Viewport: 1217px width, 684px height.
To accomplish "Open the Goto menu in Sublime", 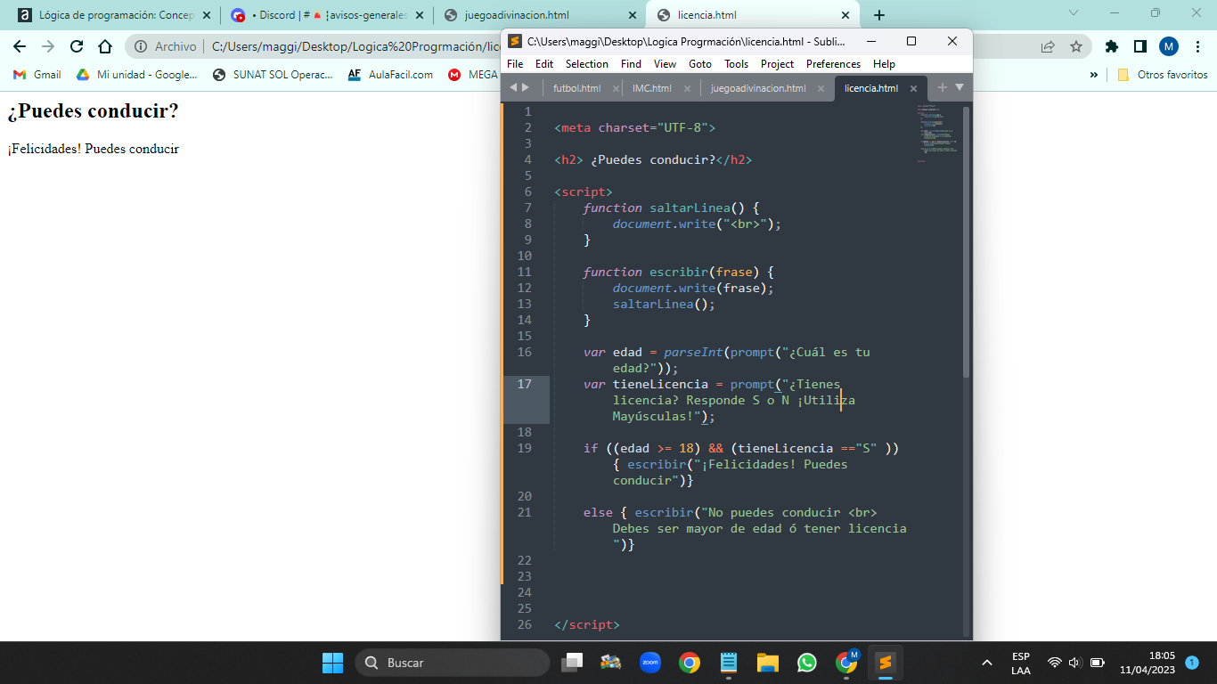I will pyautogui.click(x=700, y=64).
